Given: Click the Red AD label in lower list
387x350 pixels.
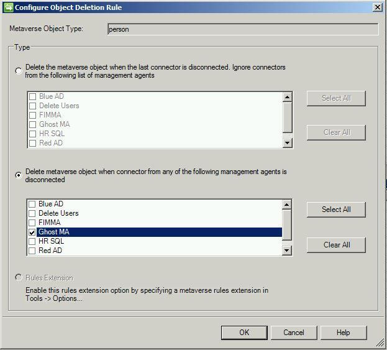Looking at the screenshot, I should tap(50, 251).
